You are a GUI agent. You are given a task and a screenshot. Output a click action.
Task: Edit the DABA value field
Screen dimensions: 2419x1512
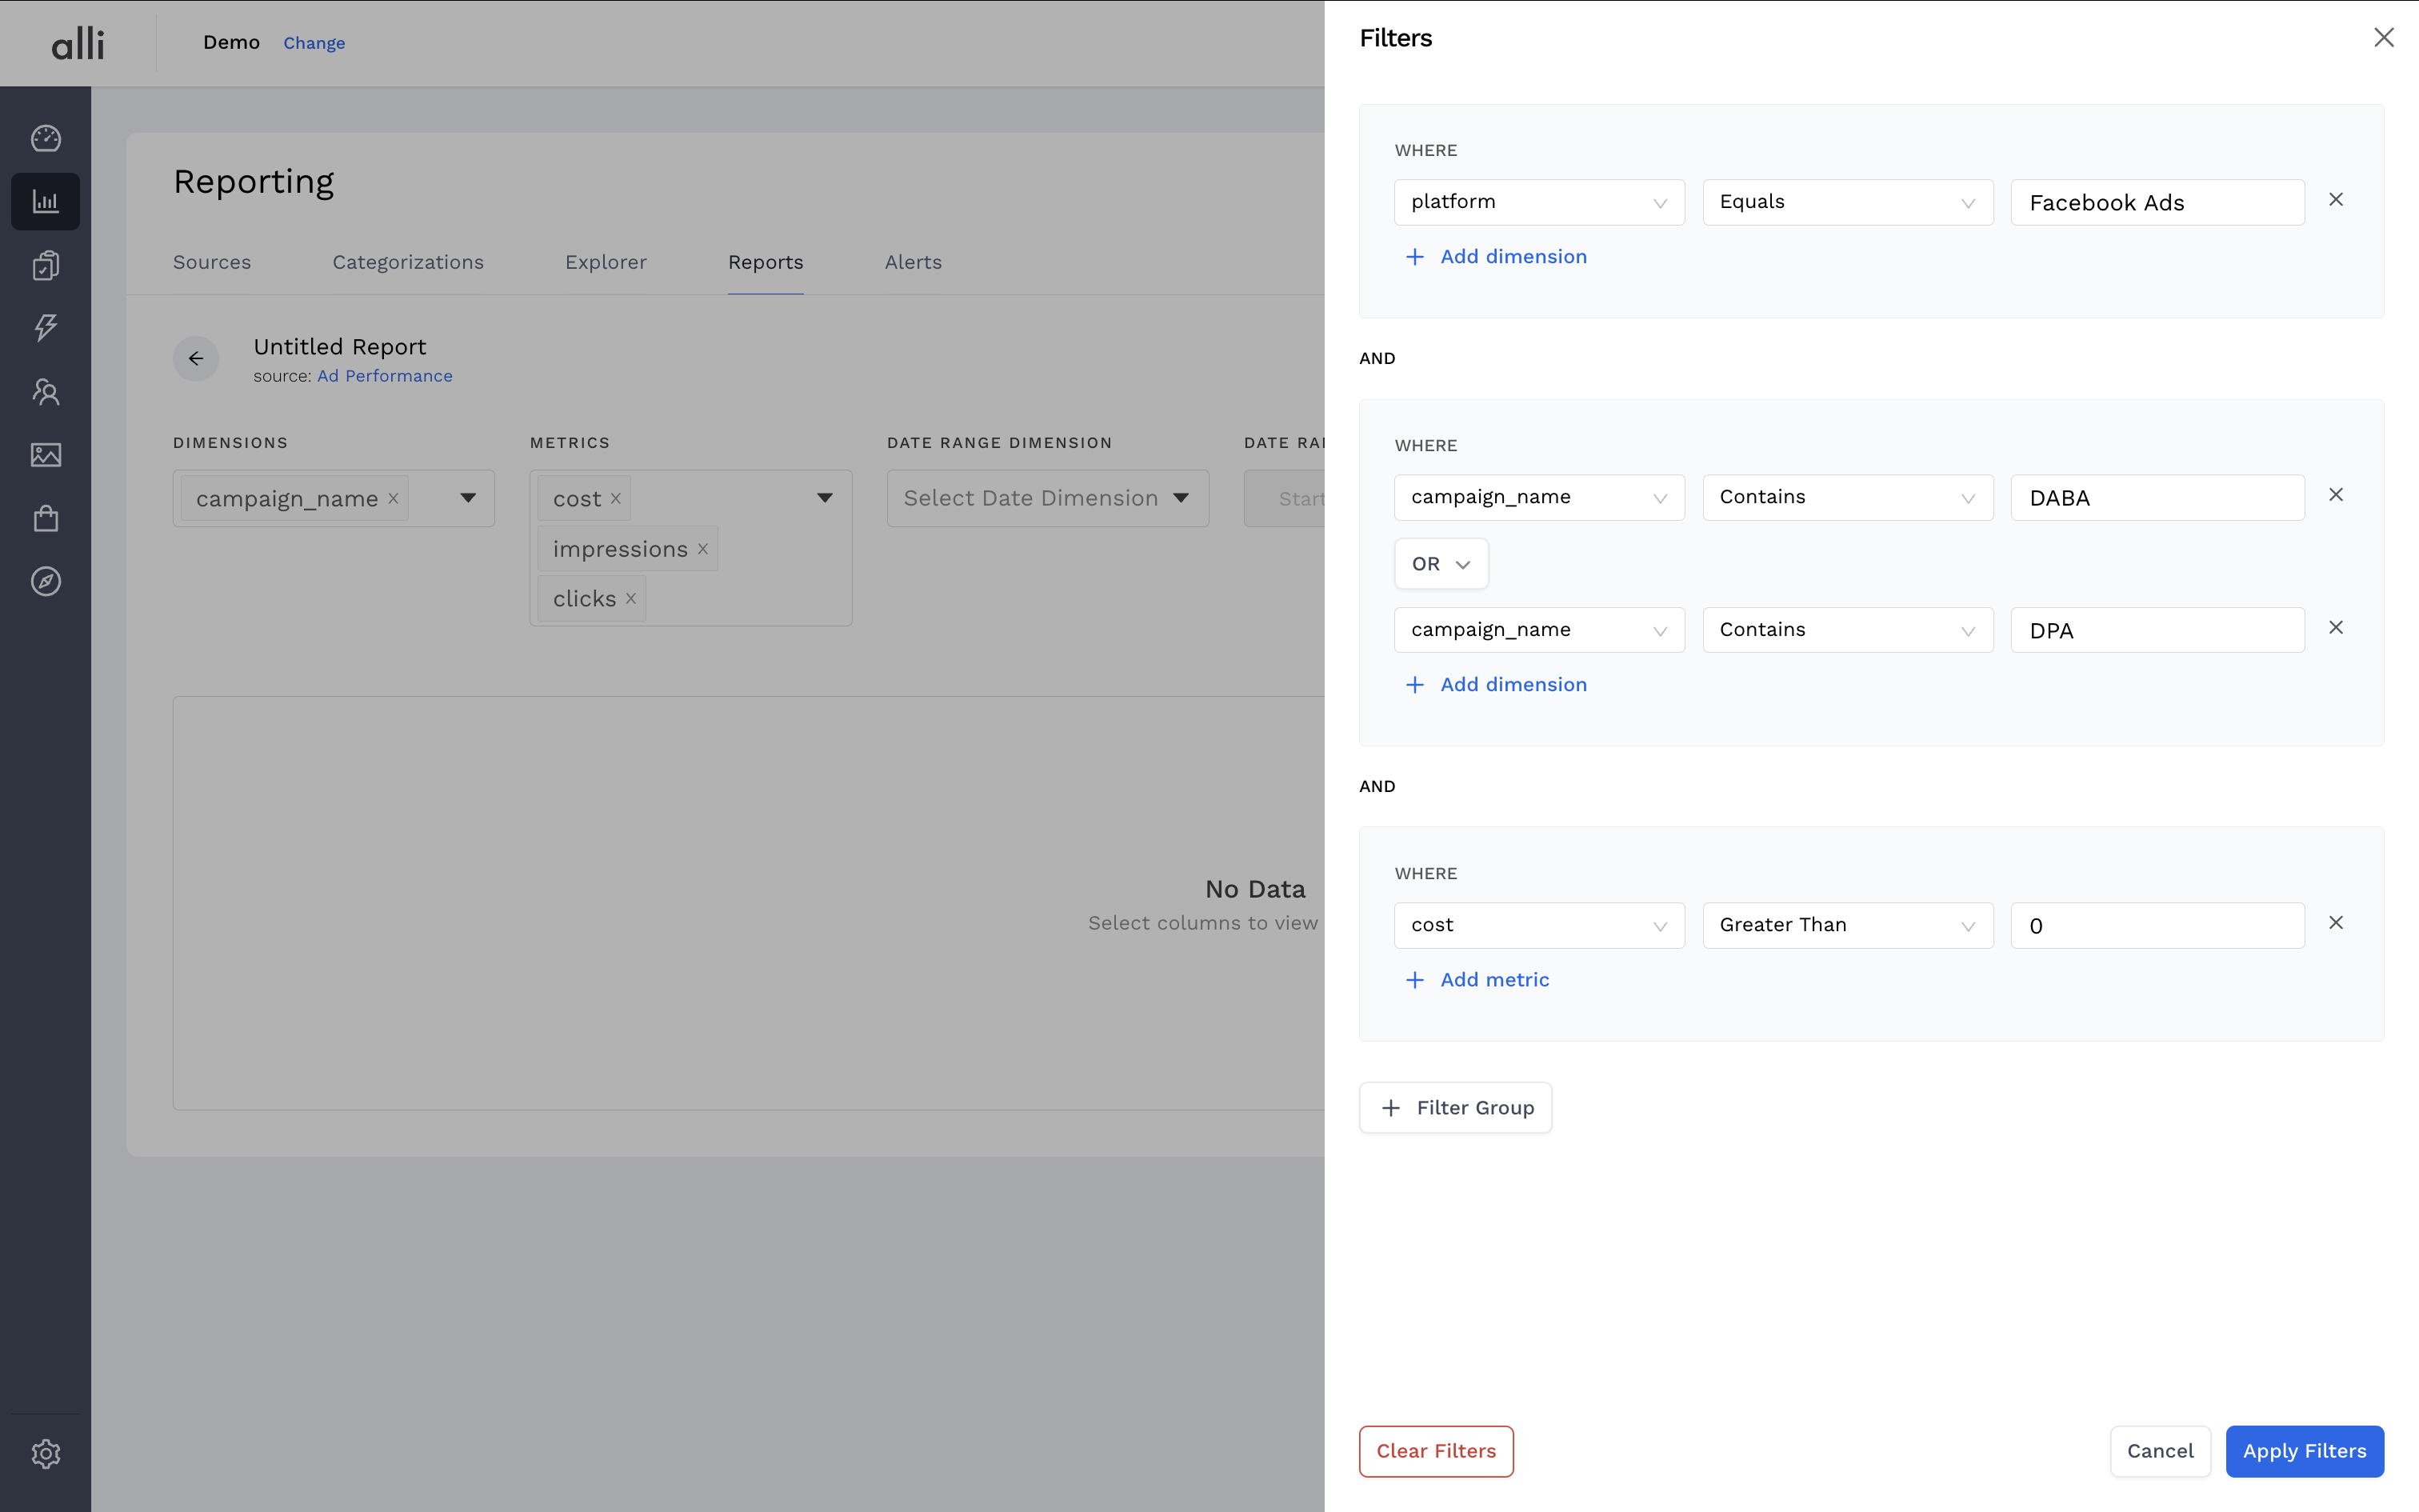click(2157, 497)
